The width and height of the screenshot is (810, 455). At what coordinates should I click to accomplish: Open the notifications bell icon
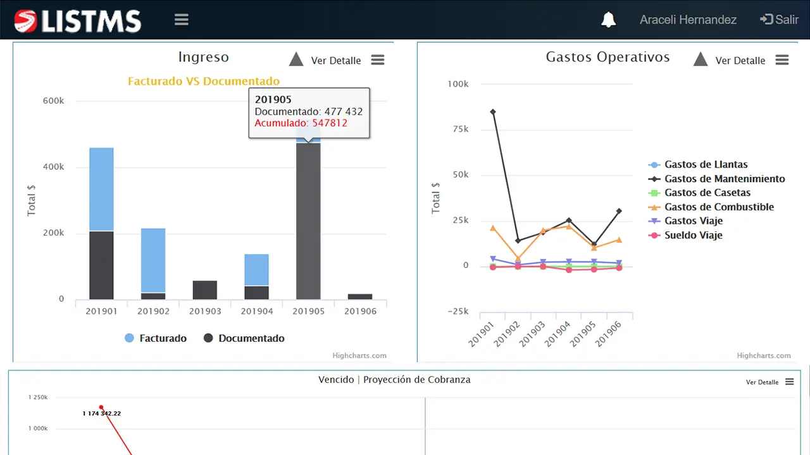tap(608, 20)
